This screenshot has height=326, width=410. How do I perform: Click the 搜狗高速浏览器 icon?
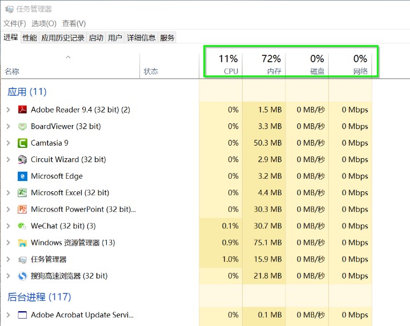click(x=22, y=276)
